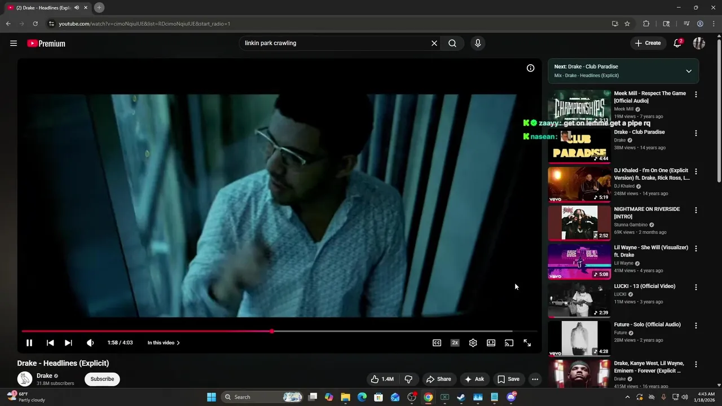Viewport: 722px width, 406px height.
Task: Cast video to a TV
Action: point(509,343)
